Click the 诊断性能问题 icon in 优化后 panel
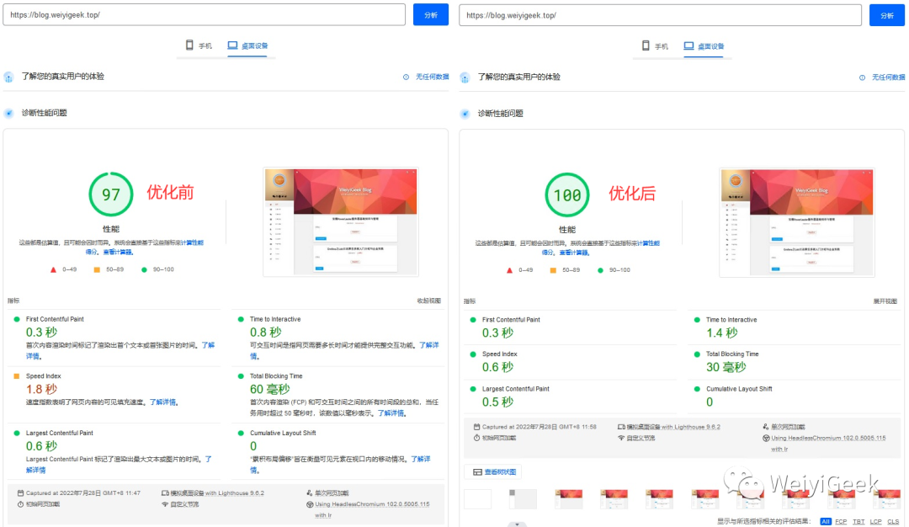This screenshot has width=909, height=527. (465, 114)
